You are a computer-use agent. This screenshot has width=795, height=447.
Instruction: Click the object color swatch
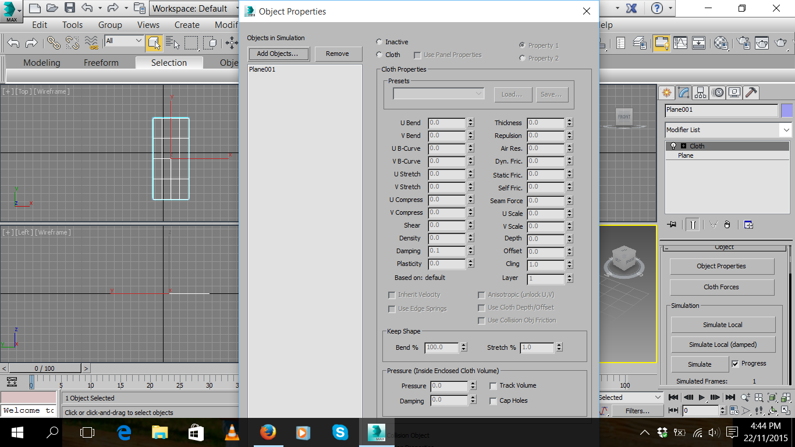(x=787, y=111)
